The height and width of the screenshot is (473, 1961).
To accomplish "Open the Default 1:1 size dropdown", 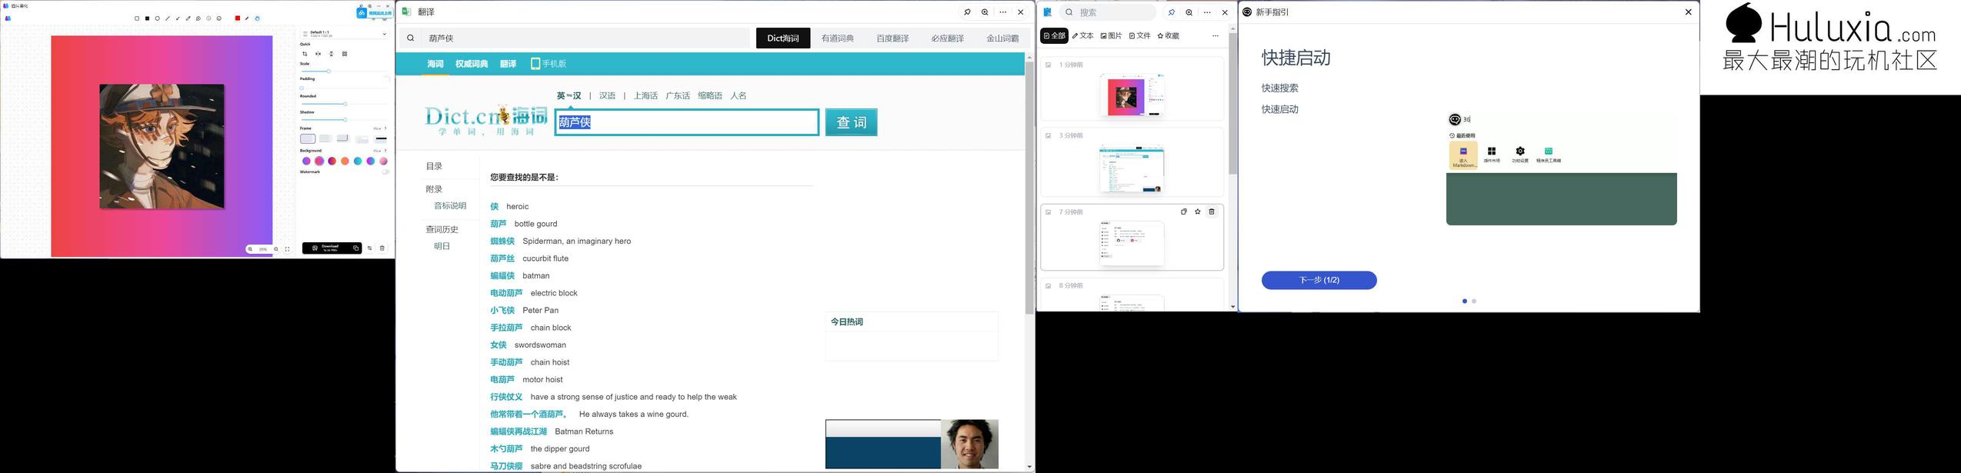I will click(384, 34).
